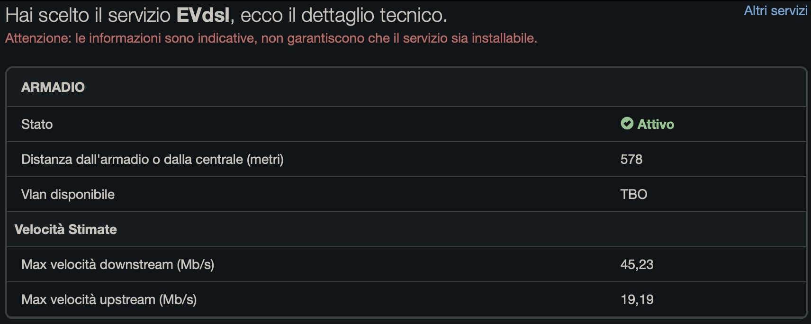The height and width of the screenshot is (324, 811).
Task: Click the Stato row label
Action: click(x=37, y=124)
